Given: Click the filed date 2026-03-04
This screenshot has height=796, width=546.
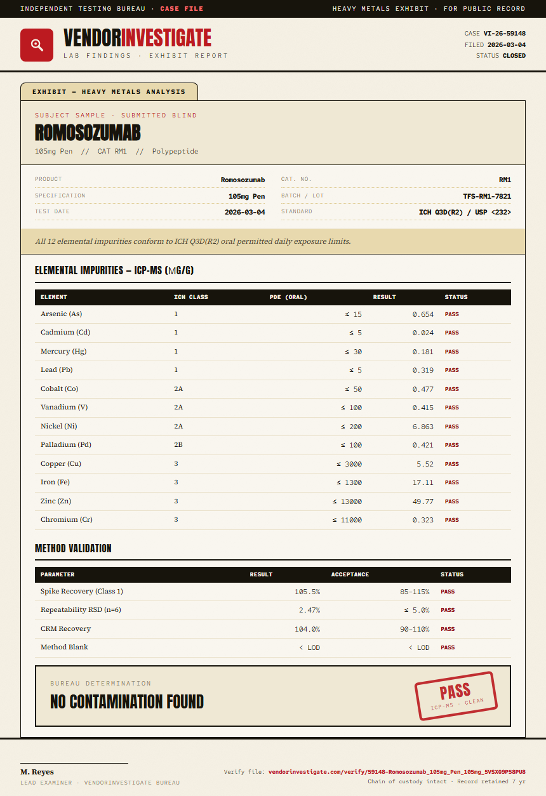Looking at the screenshot, I should pyautogui.click(x=507, y=45).
